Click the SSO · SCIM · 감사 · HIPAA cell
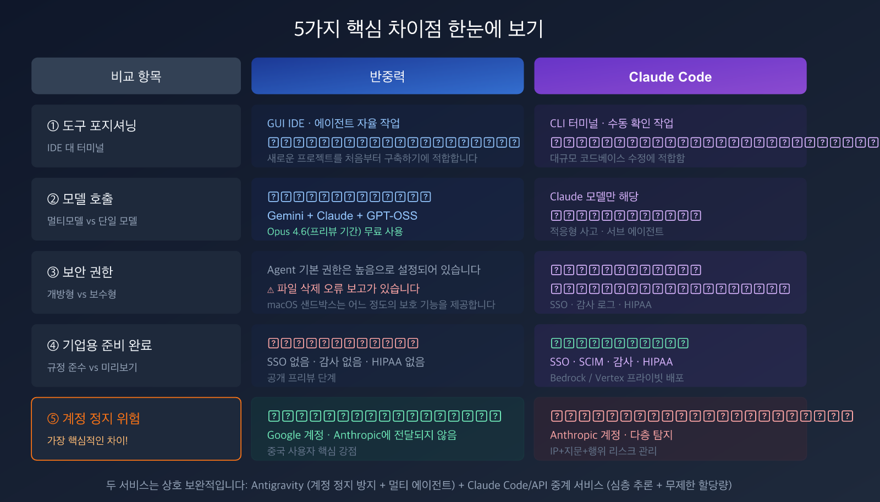The height and width of the screenshot is (502, 880). coord(611,362)
